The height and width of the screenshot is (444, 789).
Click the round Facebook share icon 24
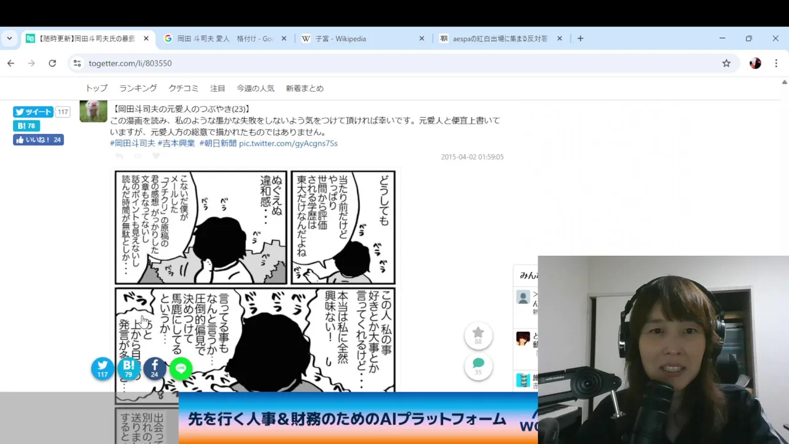[154, 368]
